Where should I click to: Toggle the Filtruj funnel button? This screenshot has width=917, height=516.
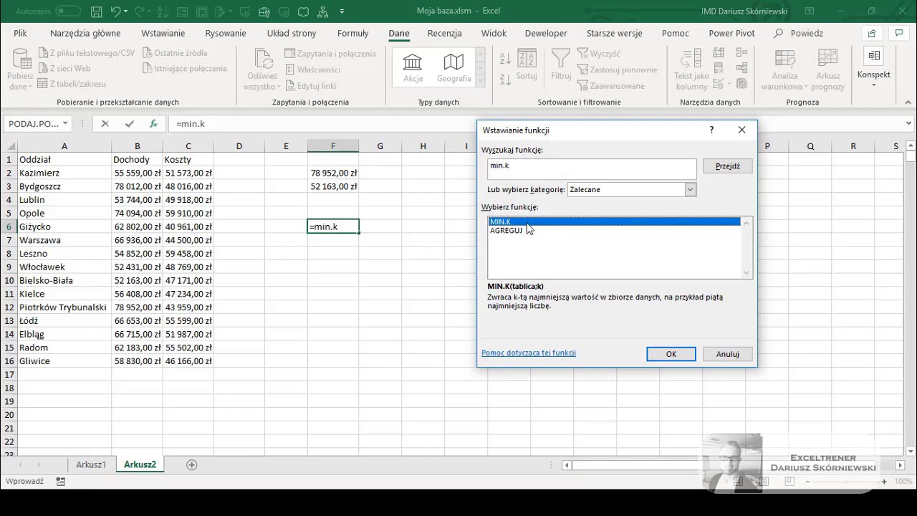(561, 64)
